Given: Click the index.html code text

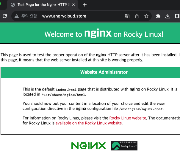Looking at the screenshot, I should pos(66,90).
